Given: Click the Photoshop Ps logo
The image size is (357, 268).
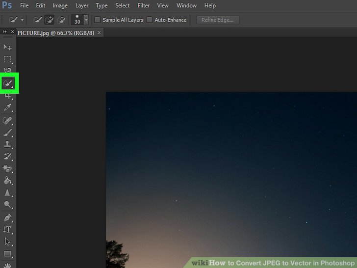Looking at the screenshot, I should point(7,5).
